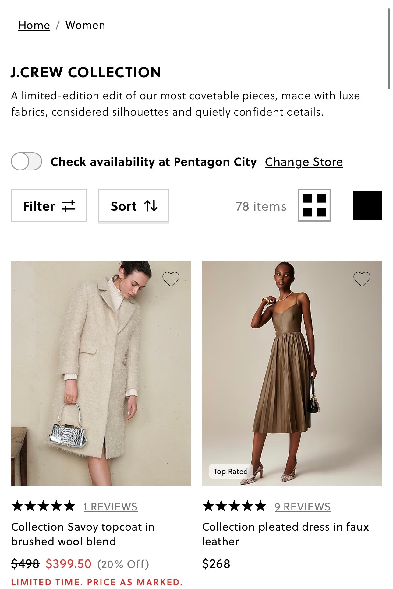393x589 pixels.
Task: Click five-star rating on pleated dress
Action: click(234, 506)
